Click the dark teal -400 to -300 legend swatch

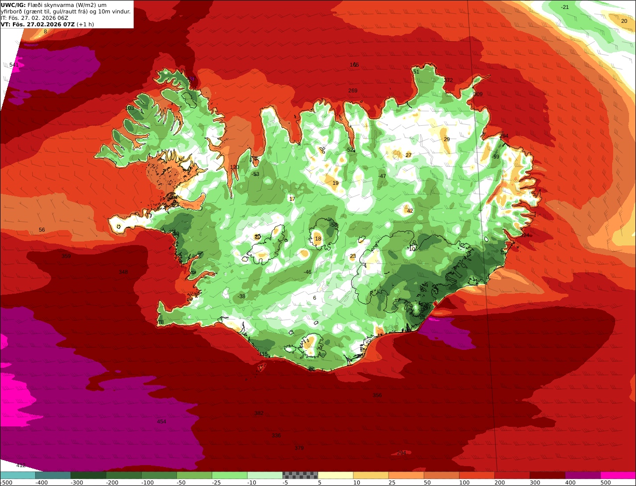[53, 475]
